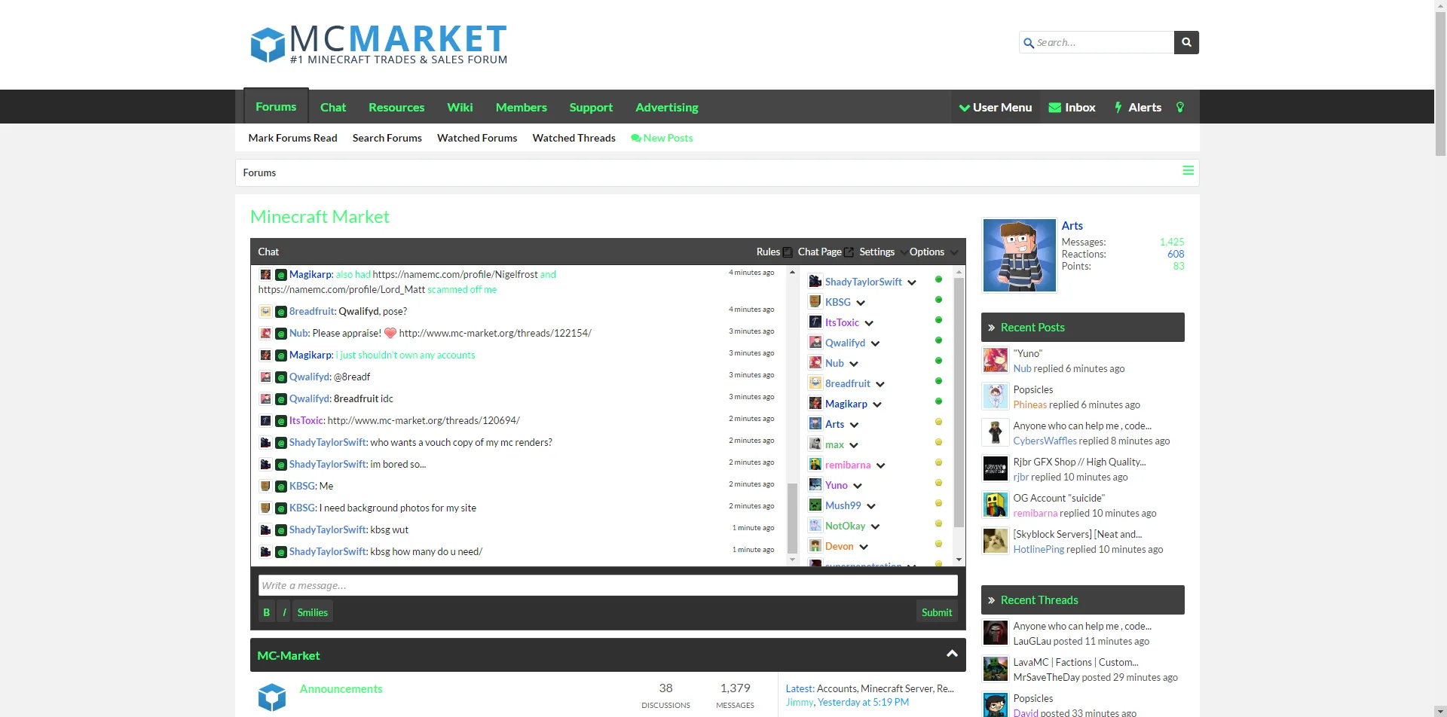Open the Advertising tab
This screenshot has height=717, width=1447.
[667, 107]
